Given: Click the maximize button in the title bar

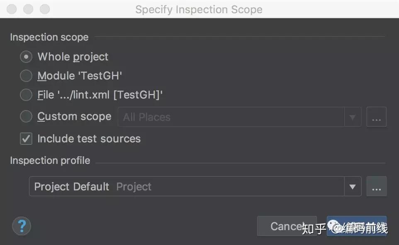Looking at the screenshot, I should pos(44,9).
